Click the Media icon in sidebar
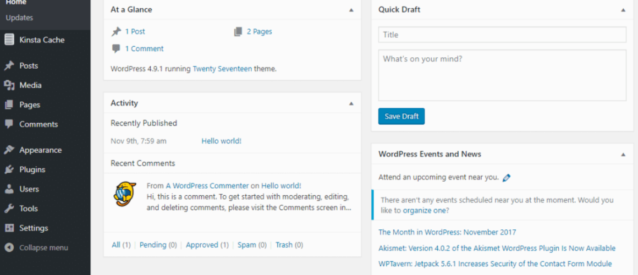 [9, 85]
